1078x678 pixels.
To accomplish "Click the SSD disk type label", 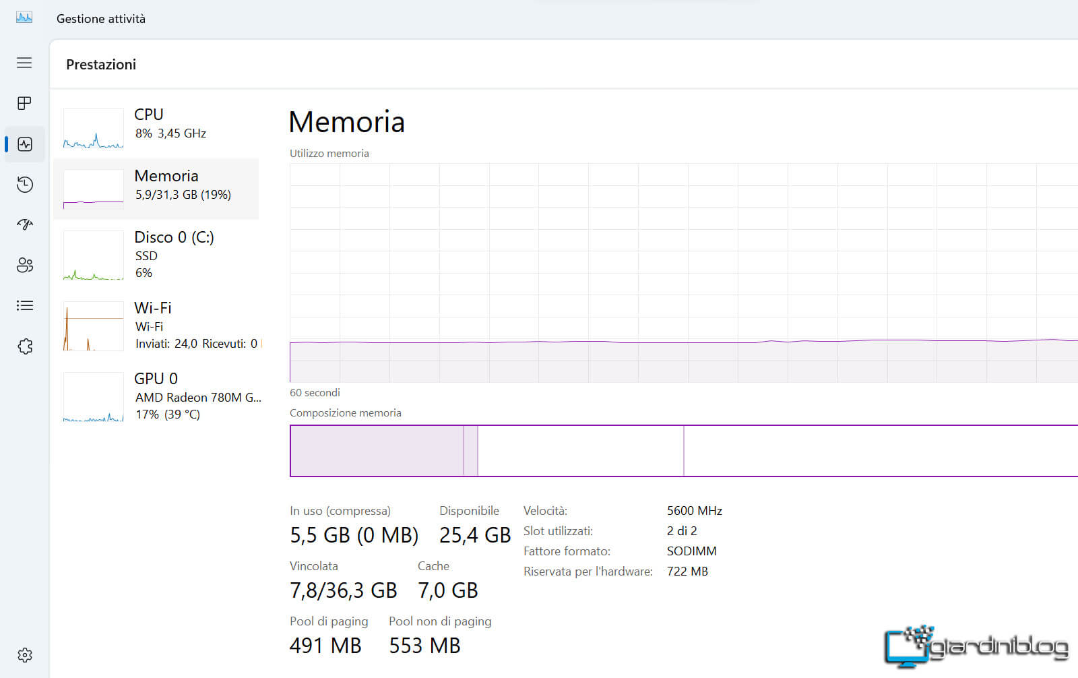I will click(146, 256).
